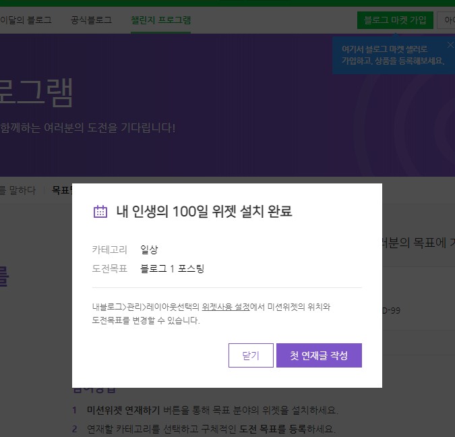Click the 도전목표 label
Viewport: 455px width, 437px height.
point(109,268)
